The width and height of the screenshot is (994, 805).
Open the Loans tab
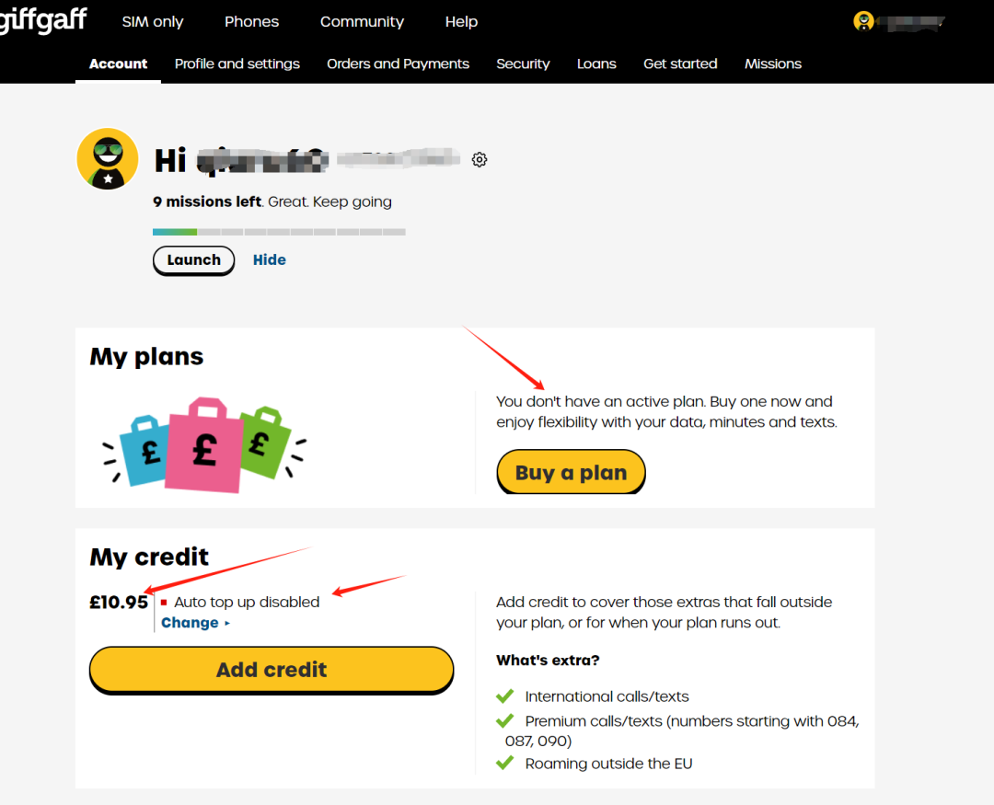(596, 64)
